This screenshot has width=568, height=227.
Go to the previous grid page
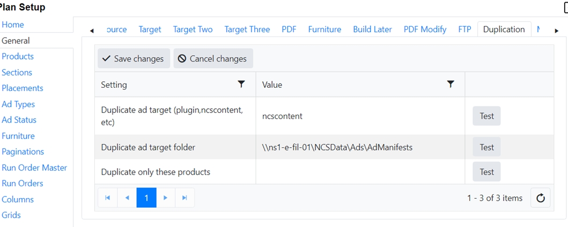click(x=127, y=198)
